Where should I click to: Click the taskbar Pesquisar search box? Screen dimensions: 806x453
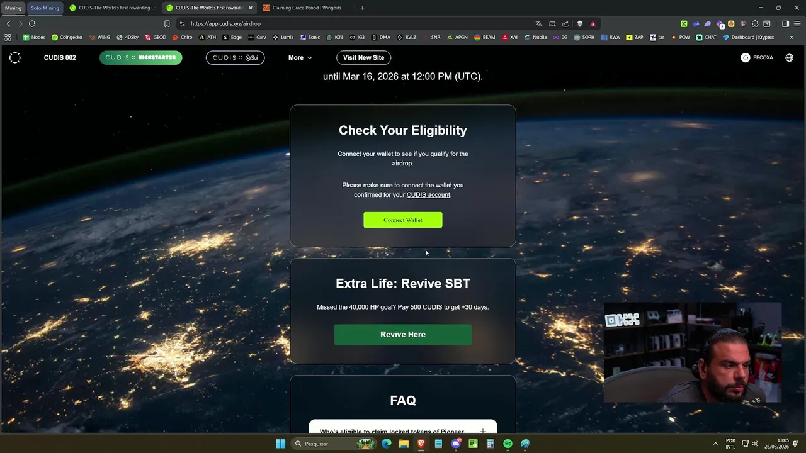tap(334, 444)
